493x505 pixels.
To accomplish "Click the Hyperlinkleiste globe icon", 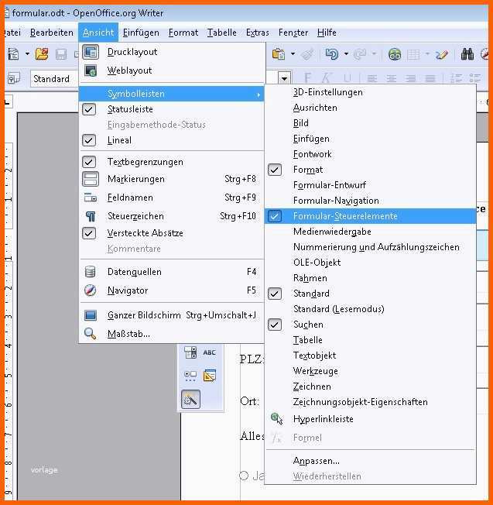I will [276, 419].
